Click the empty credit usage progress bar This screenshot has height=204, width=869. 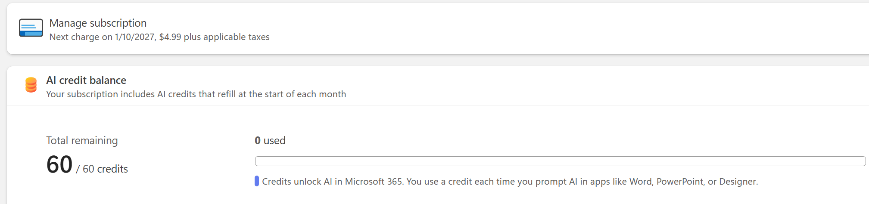tap(560, 161)
